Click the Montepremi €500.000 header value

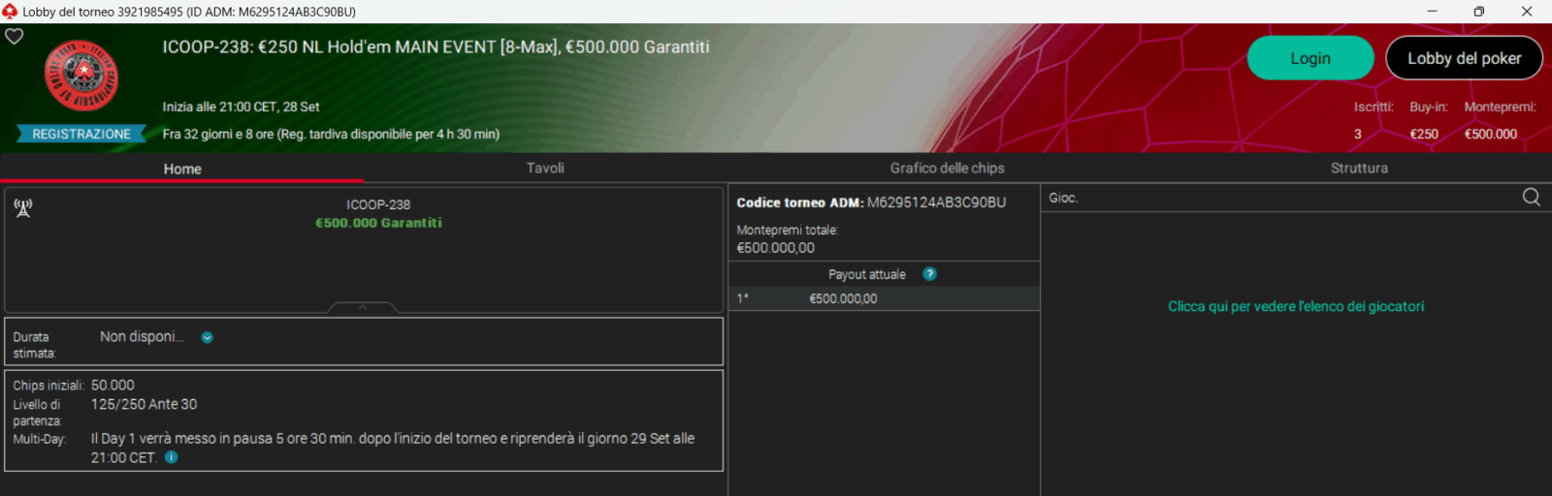click(1491, 134)
